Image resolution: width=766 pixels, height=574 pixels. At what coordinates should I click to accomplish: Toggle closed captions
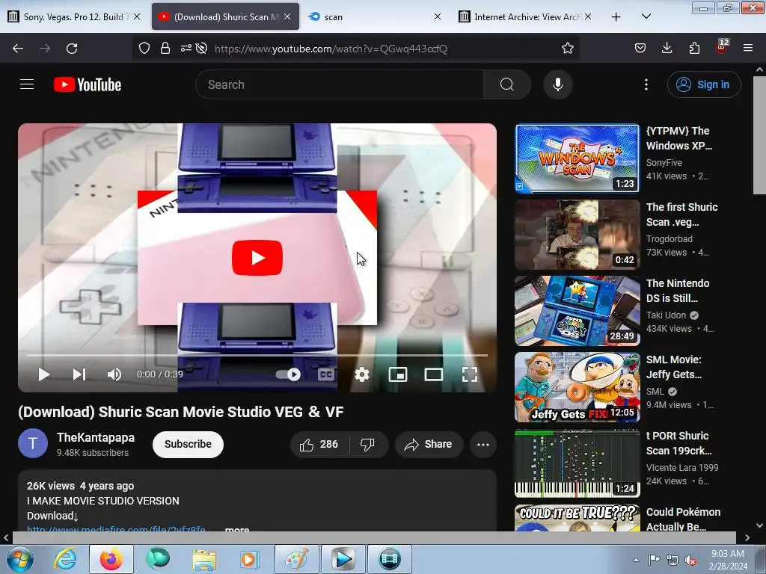pos(326,374)
